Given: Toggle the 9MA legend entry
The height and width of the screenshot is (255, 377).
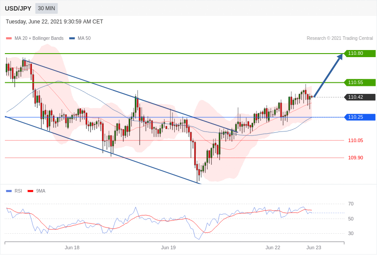Looking at the screenshot, I should click(36, 191).
